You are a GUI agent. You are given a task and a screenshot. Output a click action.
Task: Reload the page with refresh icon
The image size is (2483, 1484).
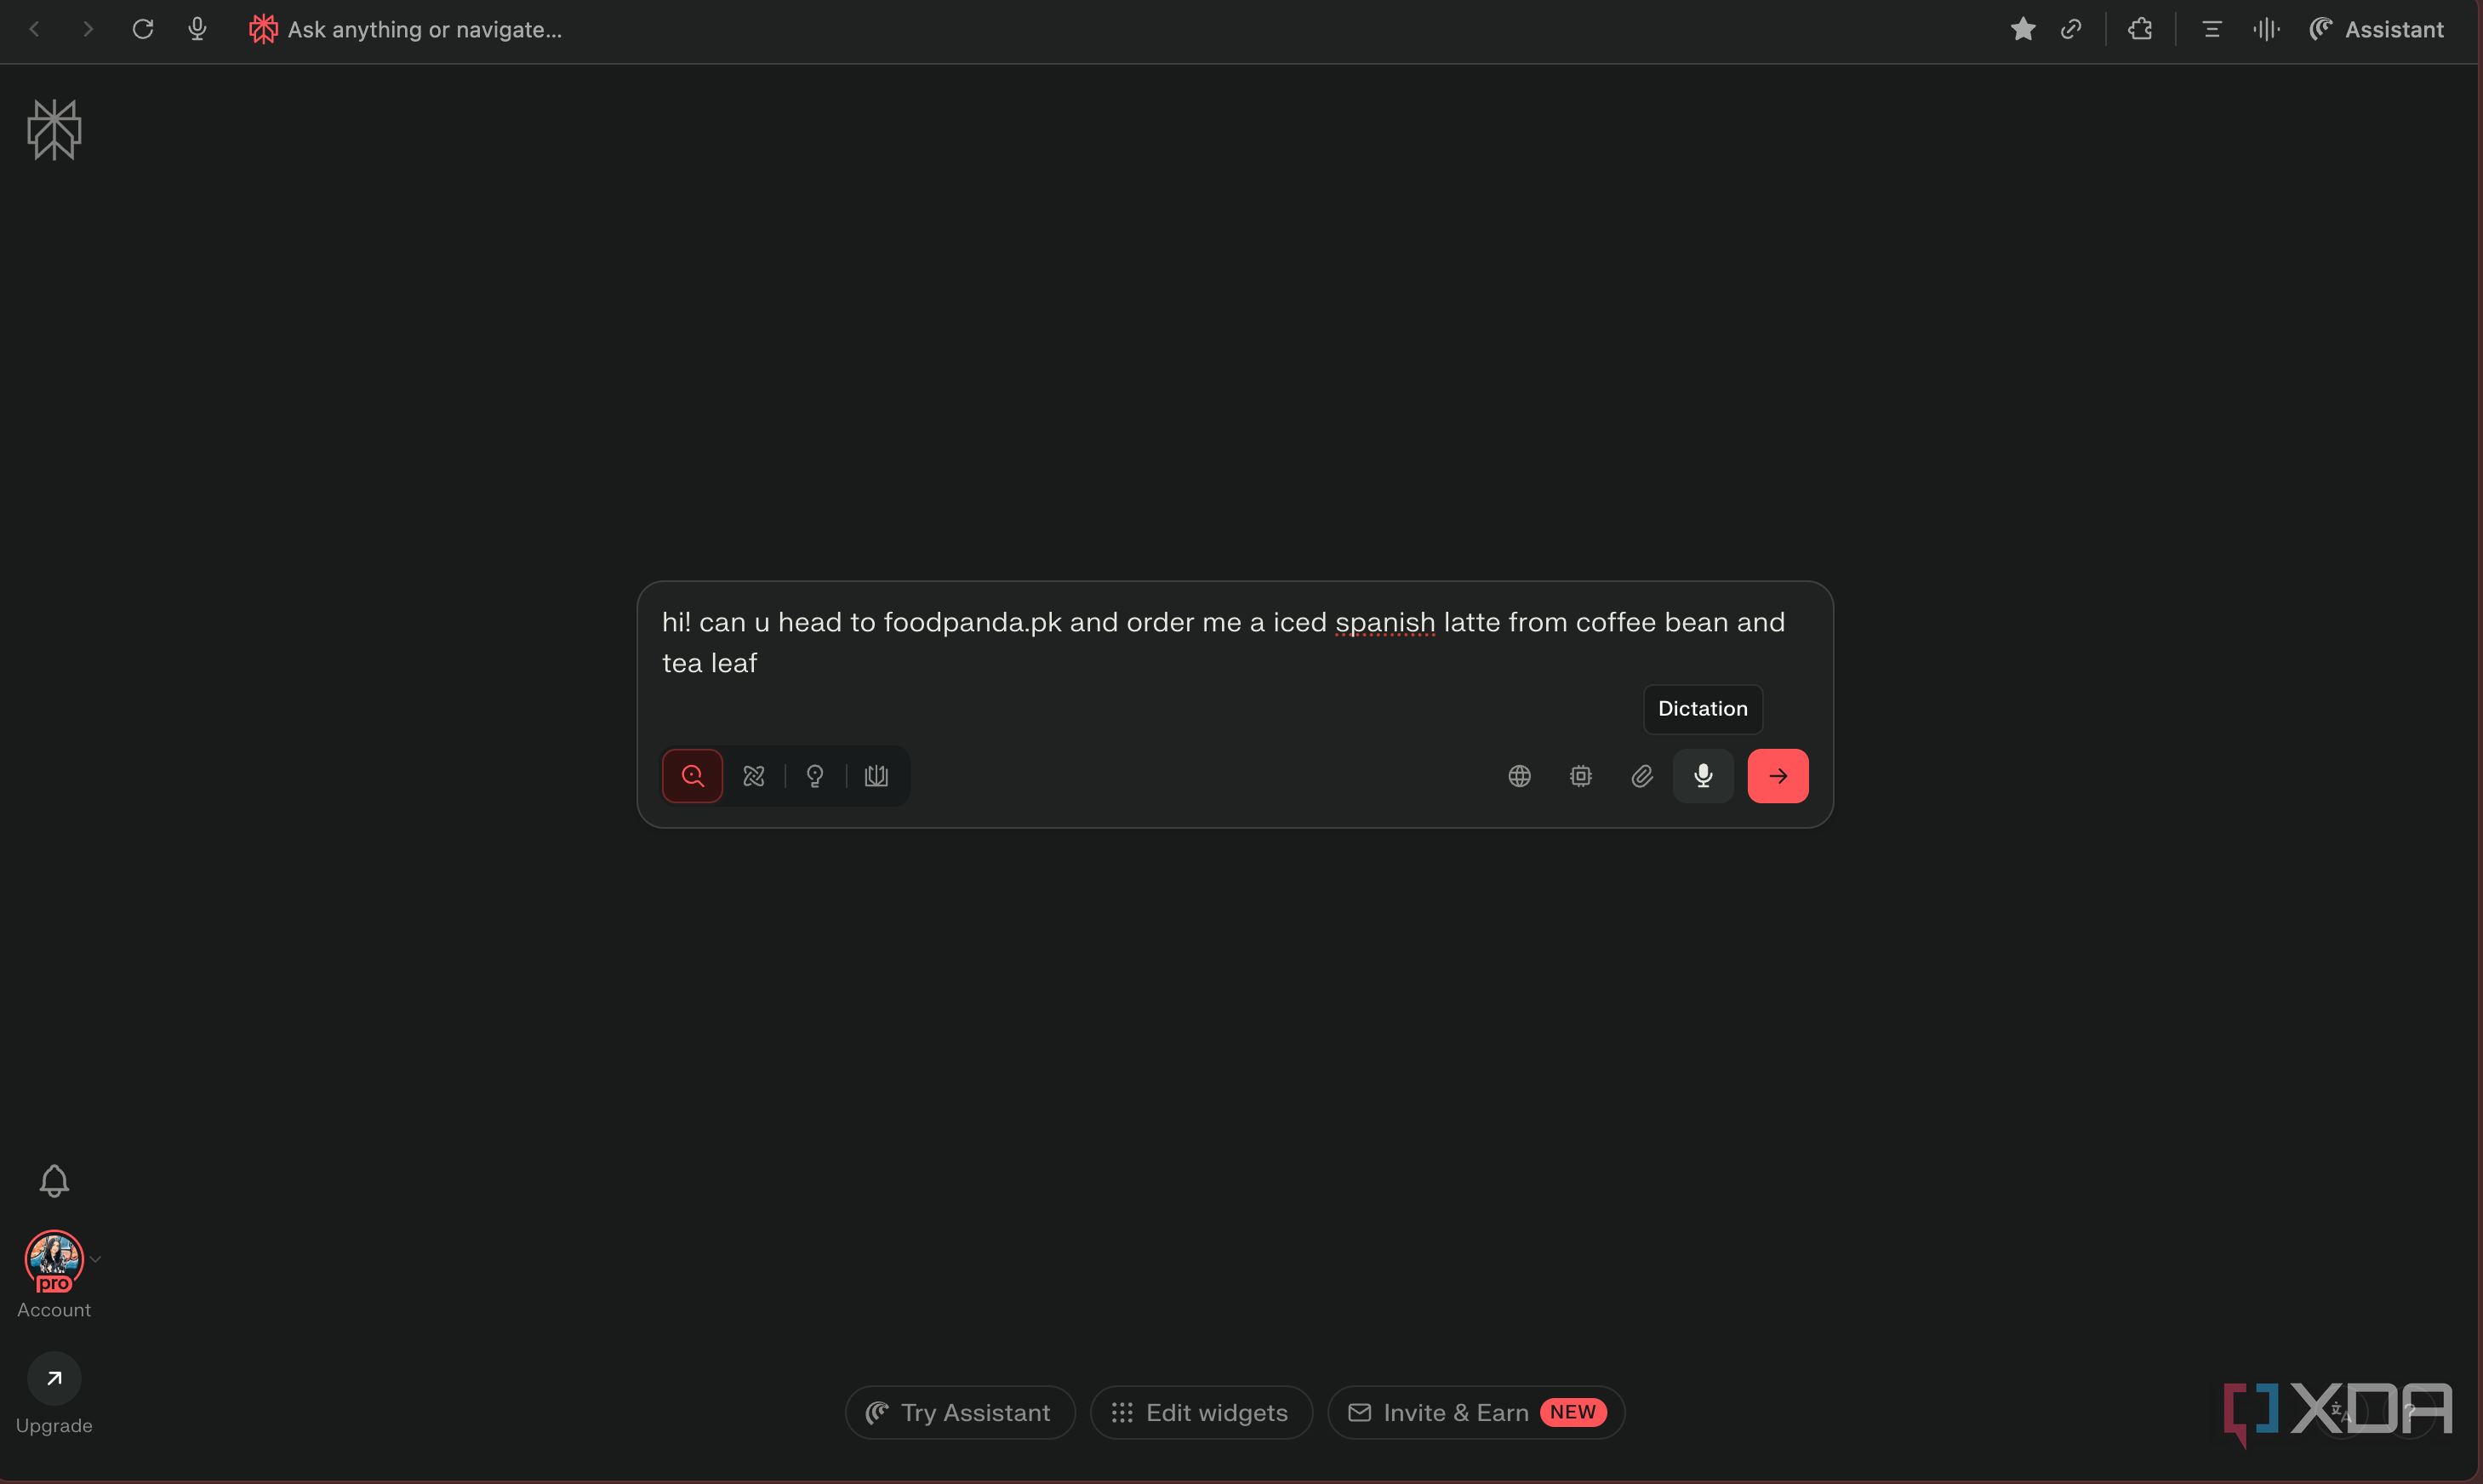(143, 29)
